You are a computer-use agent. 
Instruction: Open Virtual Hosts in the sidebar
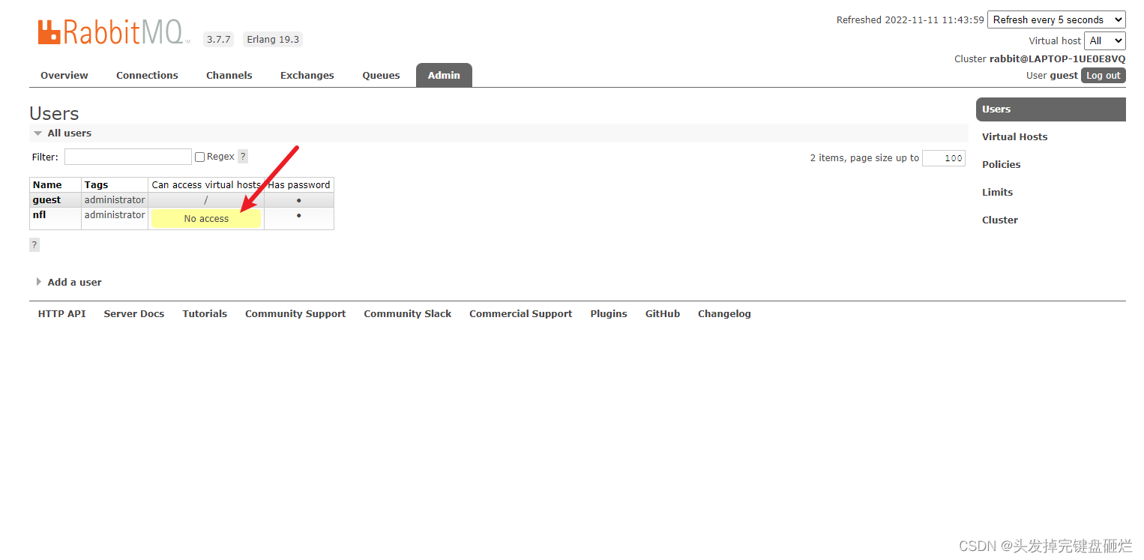click(x=1014, y=136)
